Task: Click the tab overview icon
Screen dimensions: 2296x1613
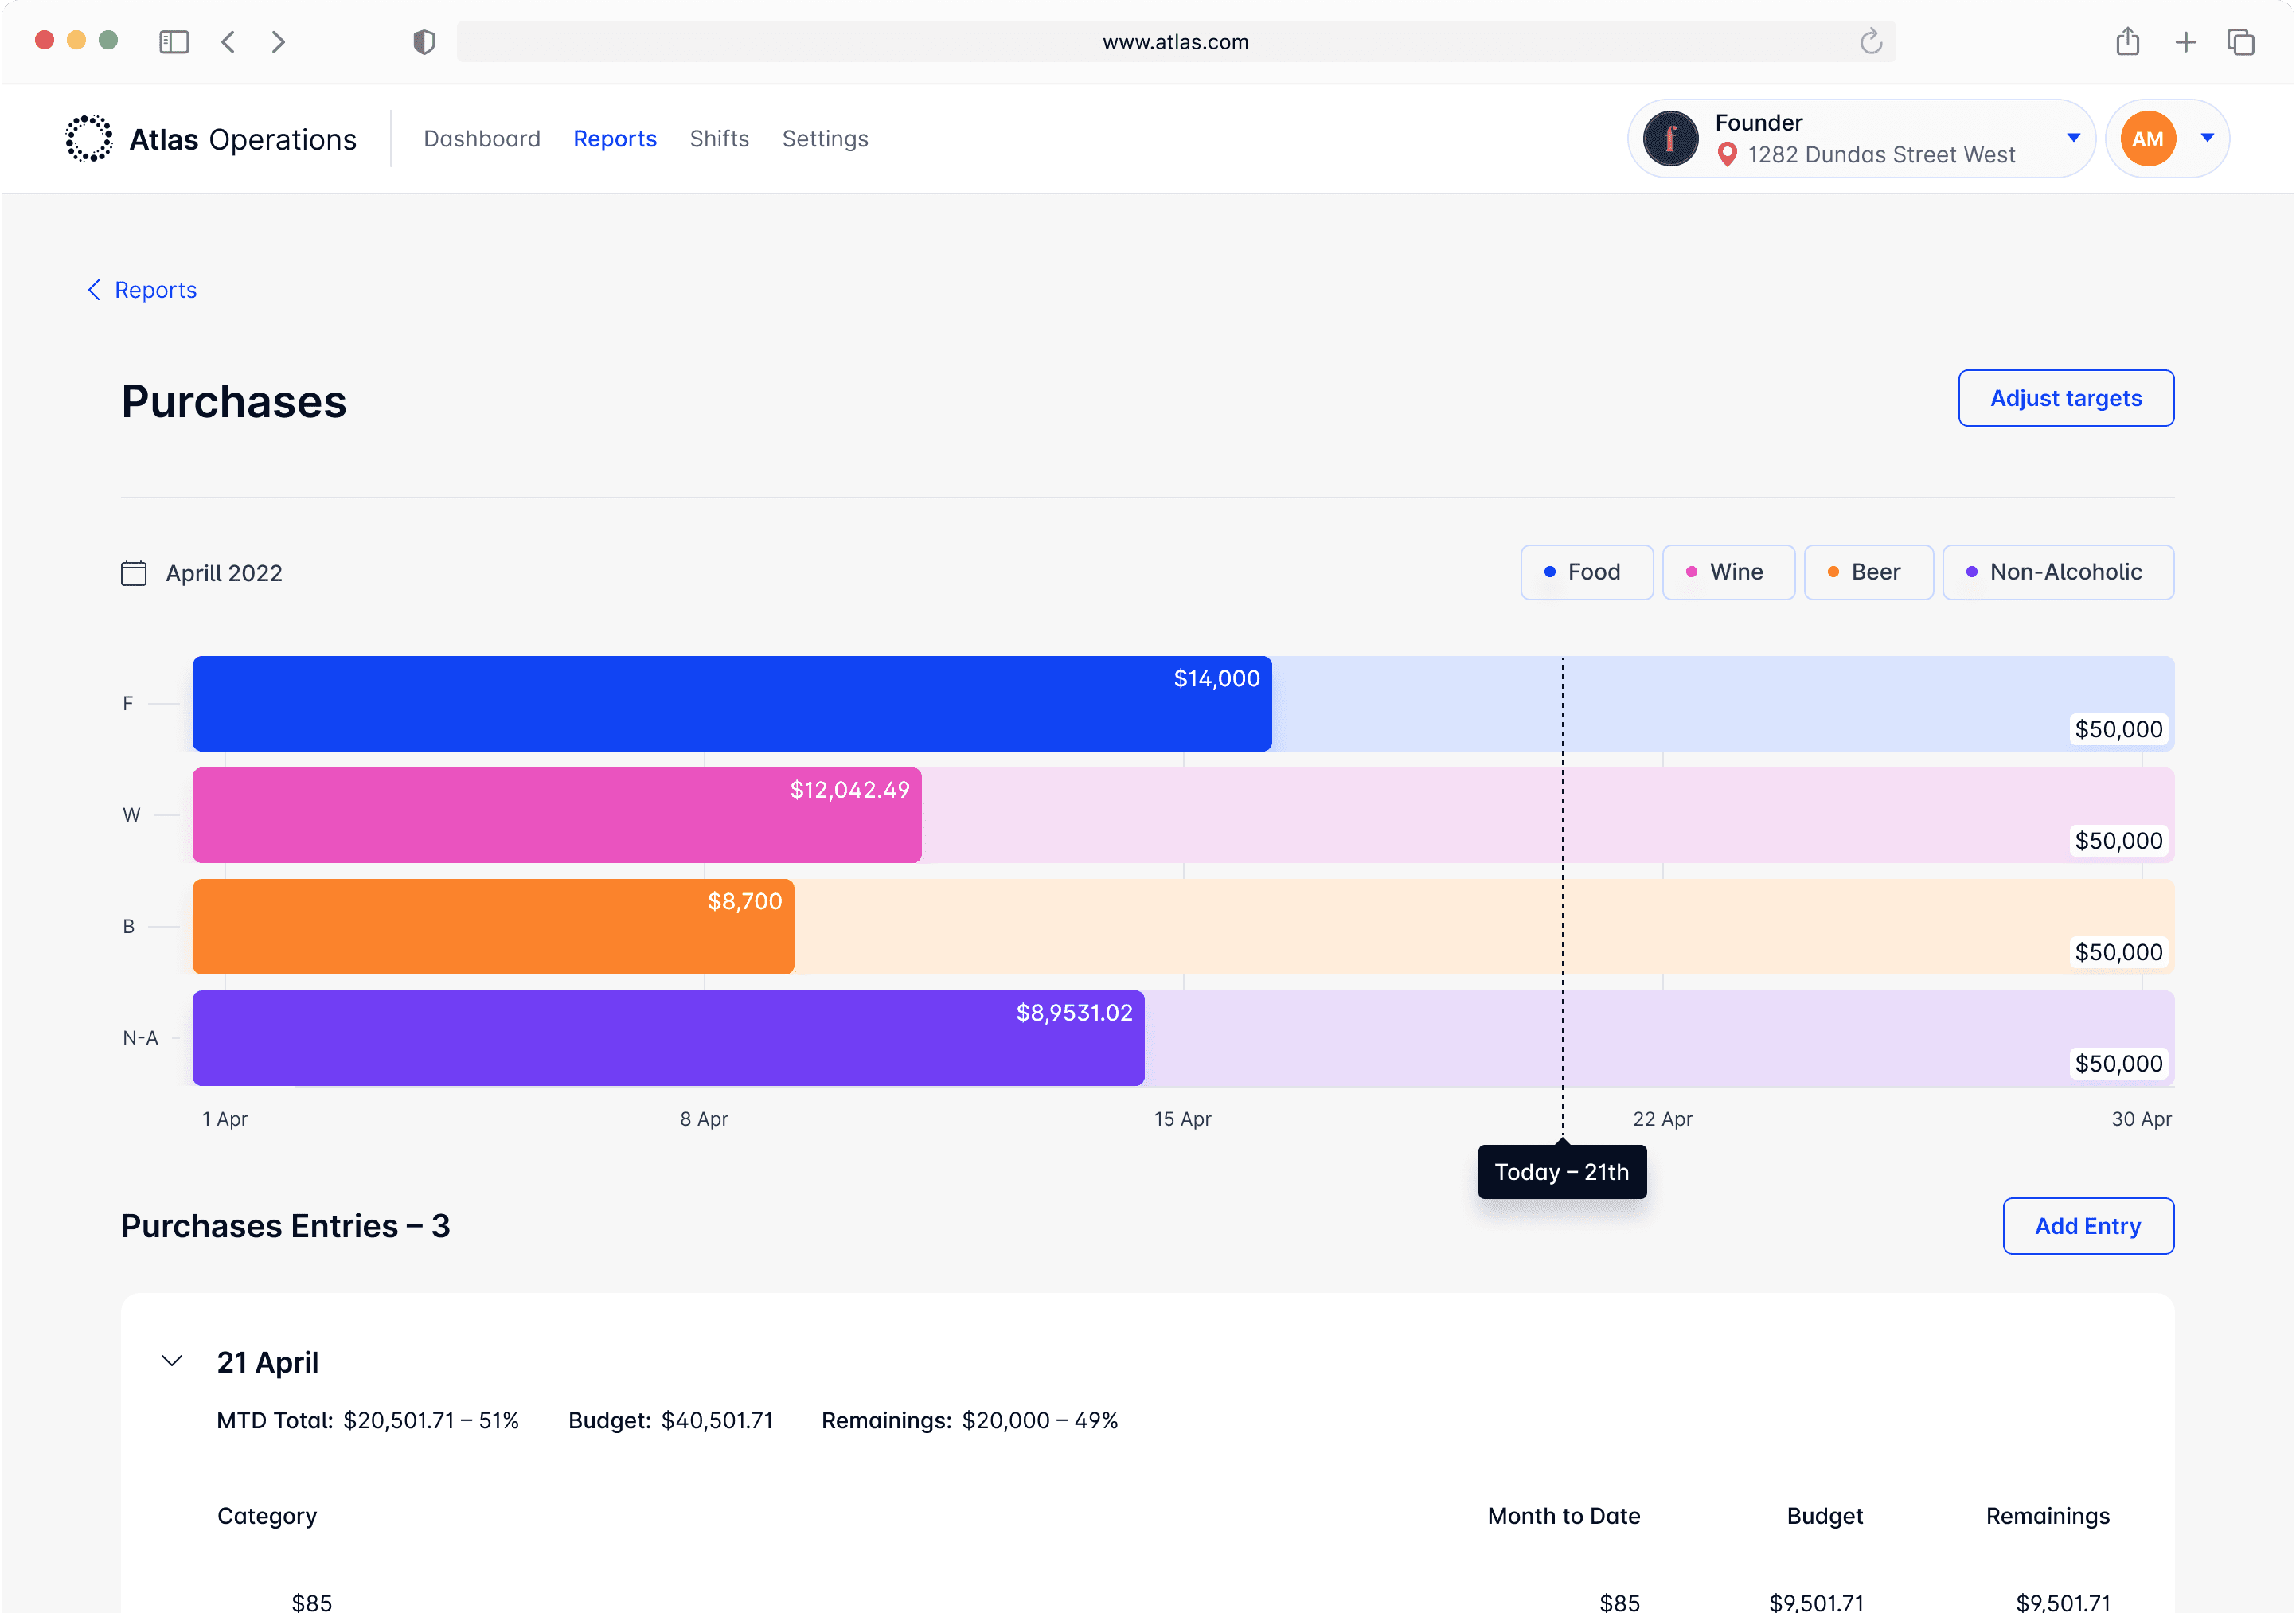Action: coord(2240,42)
